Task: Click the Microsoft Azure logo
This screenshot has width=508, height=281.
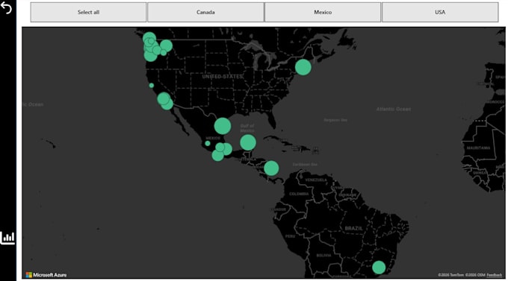Action: tap(46, 275)
